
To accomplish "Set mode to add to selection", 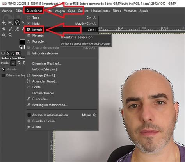I will pos(19,63).
